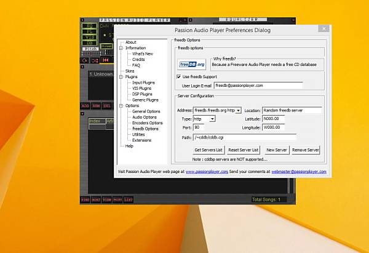The image size is (369, 253).
Task: Open the server Address dropdown
Action: [239, 110]
